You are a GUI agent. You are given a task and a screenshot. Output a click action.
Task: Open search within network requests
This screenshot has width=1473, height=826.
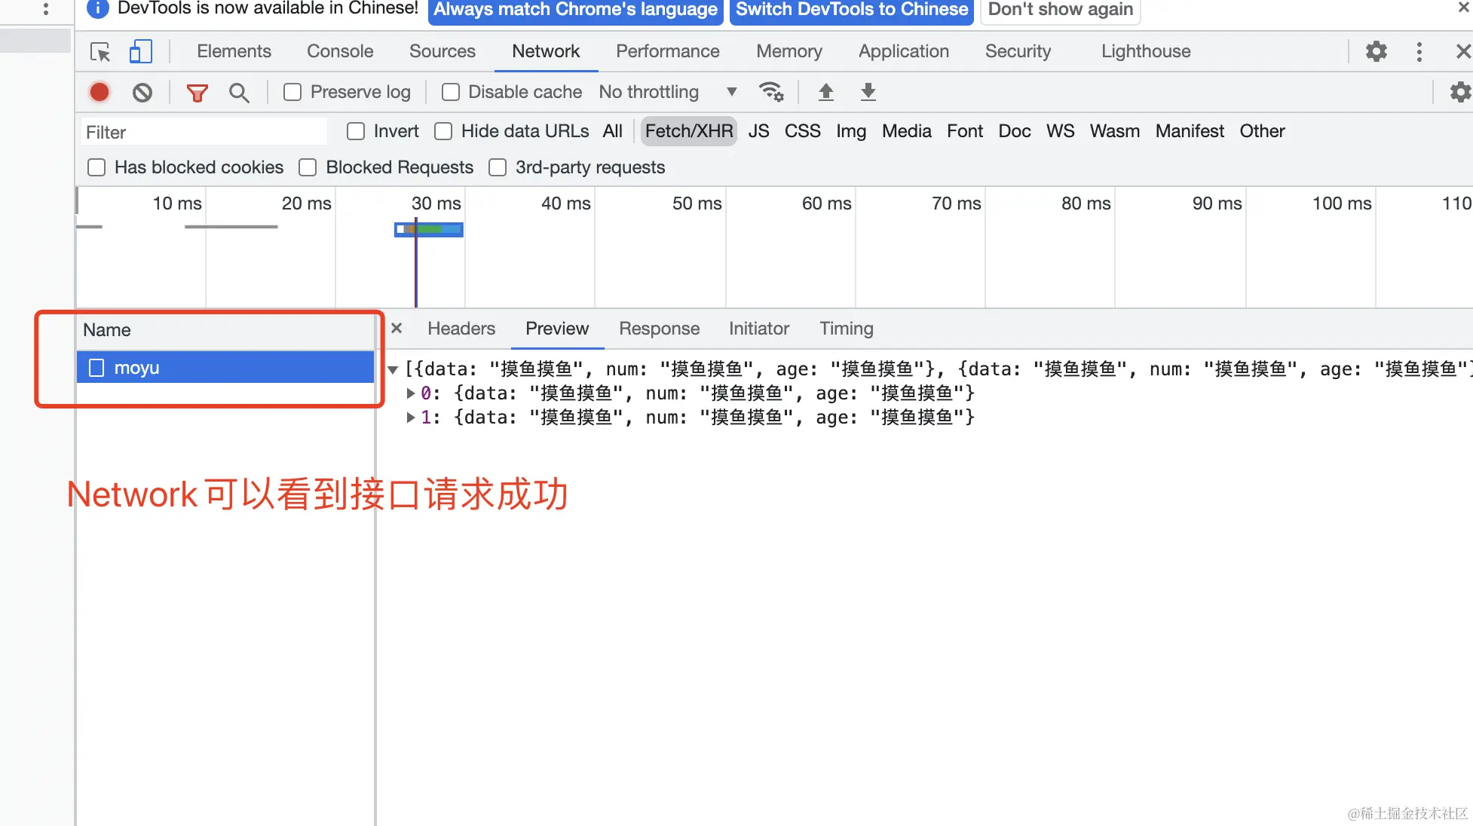coord(239,92)
